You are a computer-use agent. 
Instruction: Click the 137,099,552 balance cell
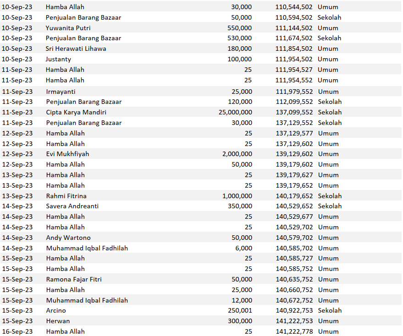click(294, 112)
